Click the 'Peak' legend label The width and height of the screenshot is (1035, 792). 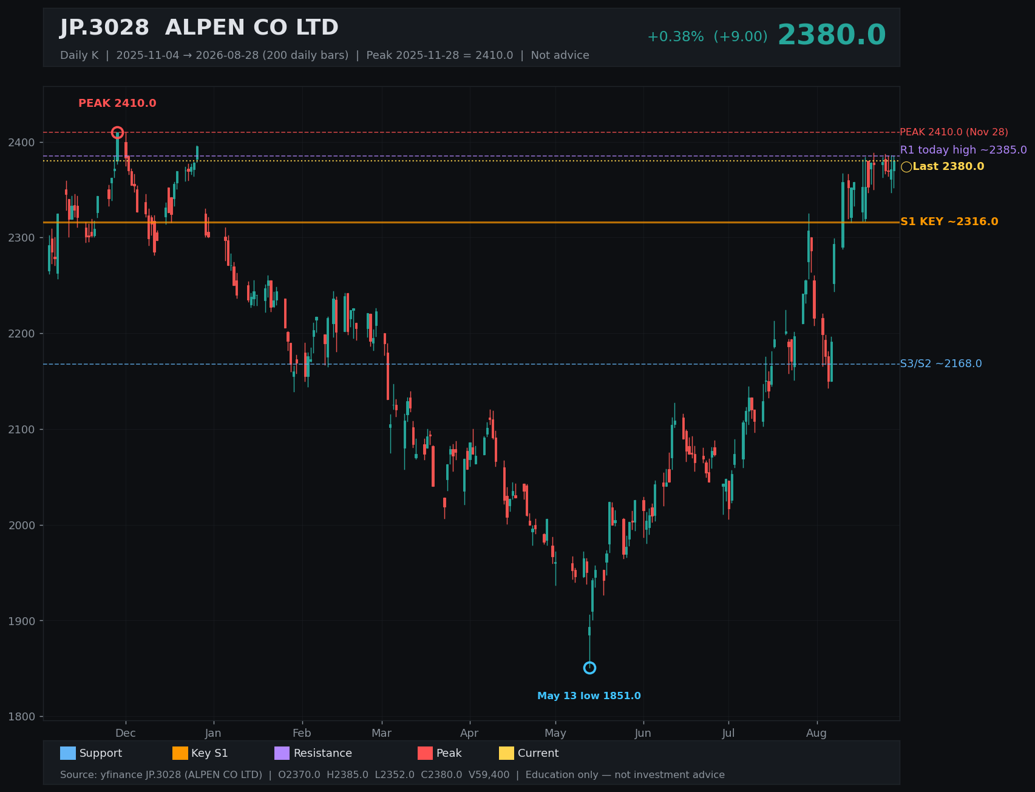[449, 753]
